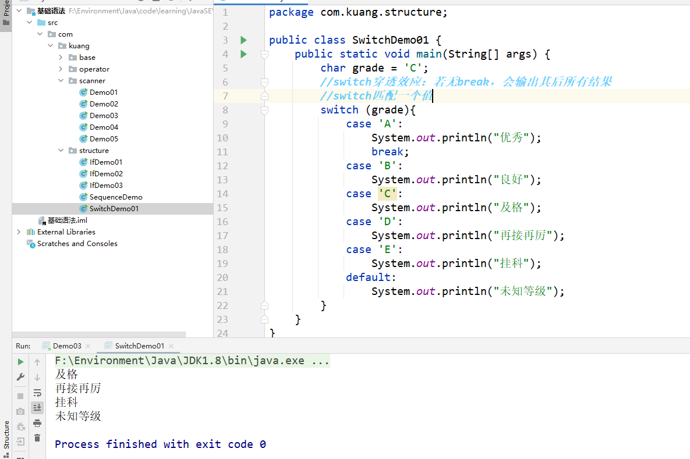
Task: Rerun SwitchDemo01 with the green play icon
Action: click(x=20, y=362)
